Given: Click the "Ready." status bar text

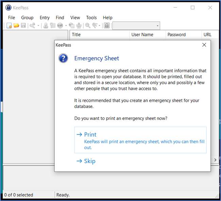Looking at the screenshot, I should (63, 195).
